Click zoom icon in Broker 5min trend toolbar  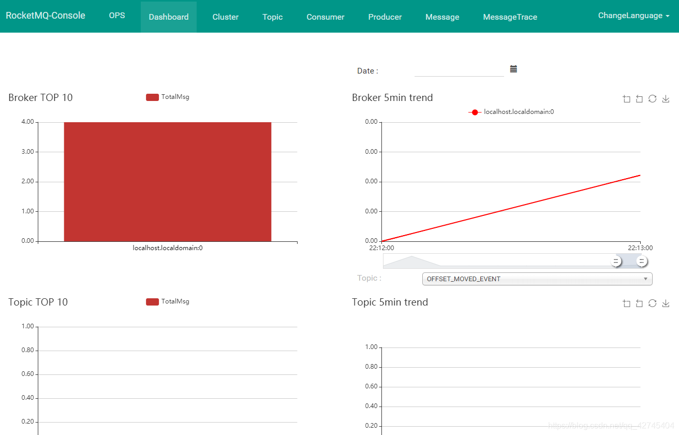pos(627,99)
